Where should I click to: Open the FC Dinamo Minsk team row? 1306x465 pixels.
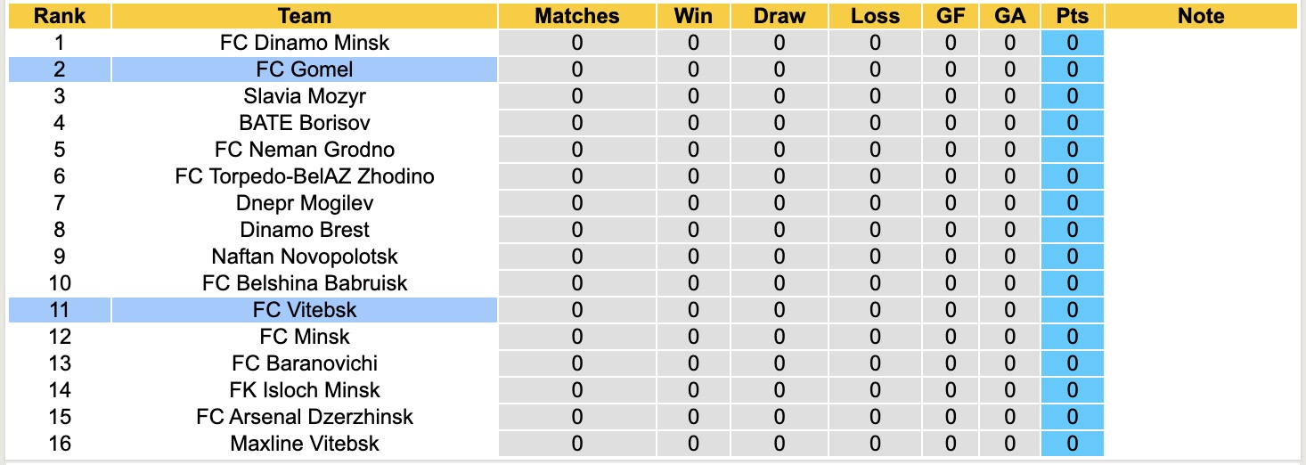pos(305,43)
